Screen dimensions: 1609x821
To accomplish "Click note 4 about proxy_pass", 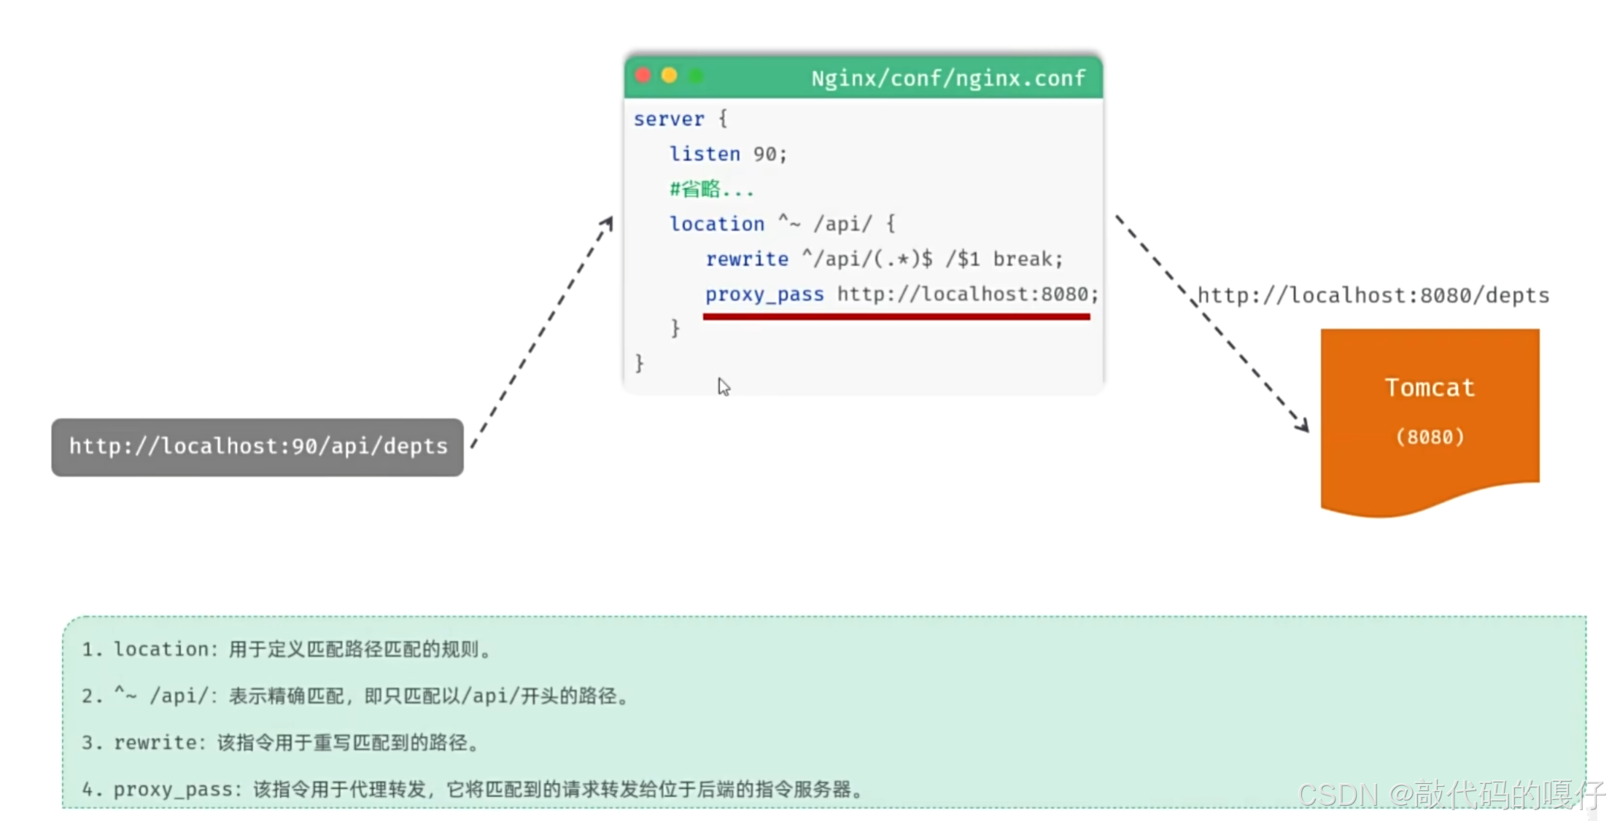I will 473,789.
